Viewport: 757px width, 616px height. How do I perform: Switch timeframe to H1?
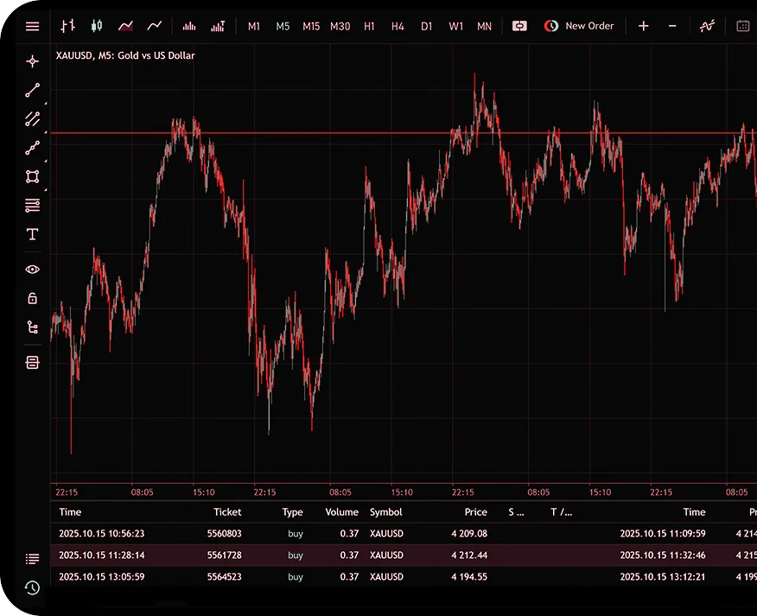pos(369,26)
